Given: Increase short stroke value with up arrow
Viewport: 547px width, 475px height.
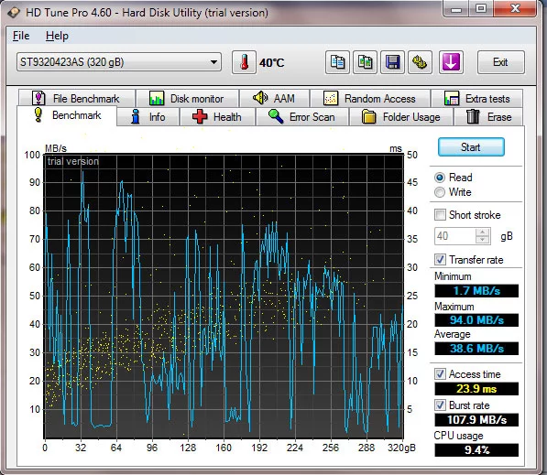Looking at the screenshot, I should pos(483,232).
